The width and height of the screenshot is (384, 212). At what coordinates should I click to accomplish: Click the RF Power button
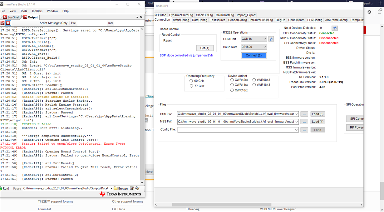click(355, 127)
